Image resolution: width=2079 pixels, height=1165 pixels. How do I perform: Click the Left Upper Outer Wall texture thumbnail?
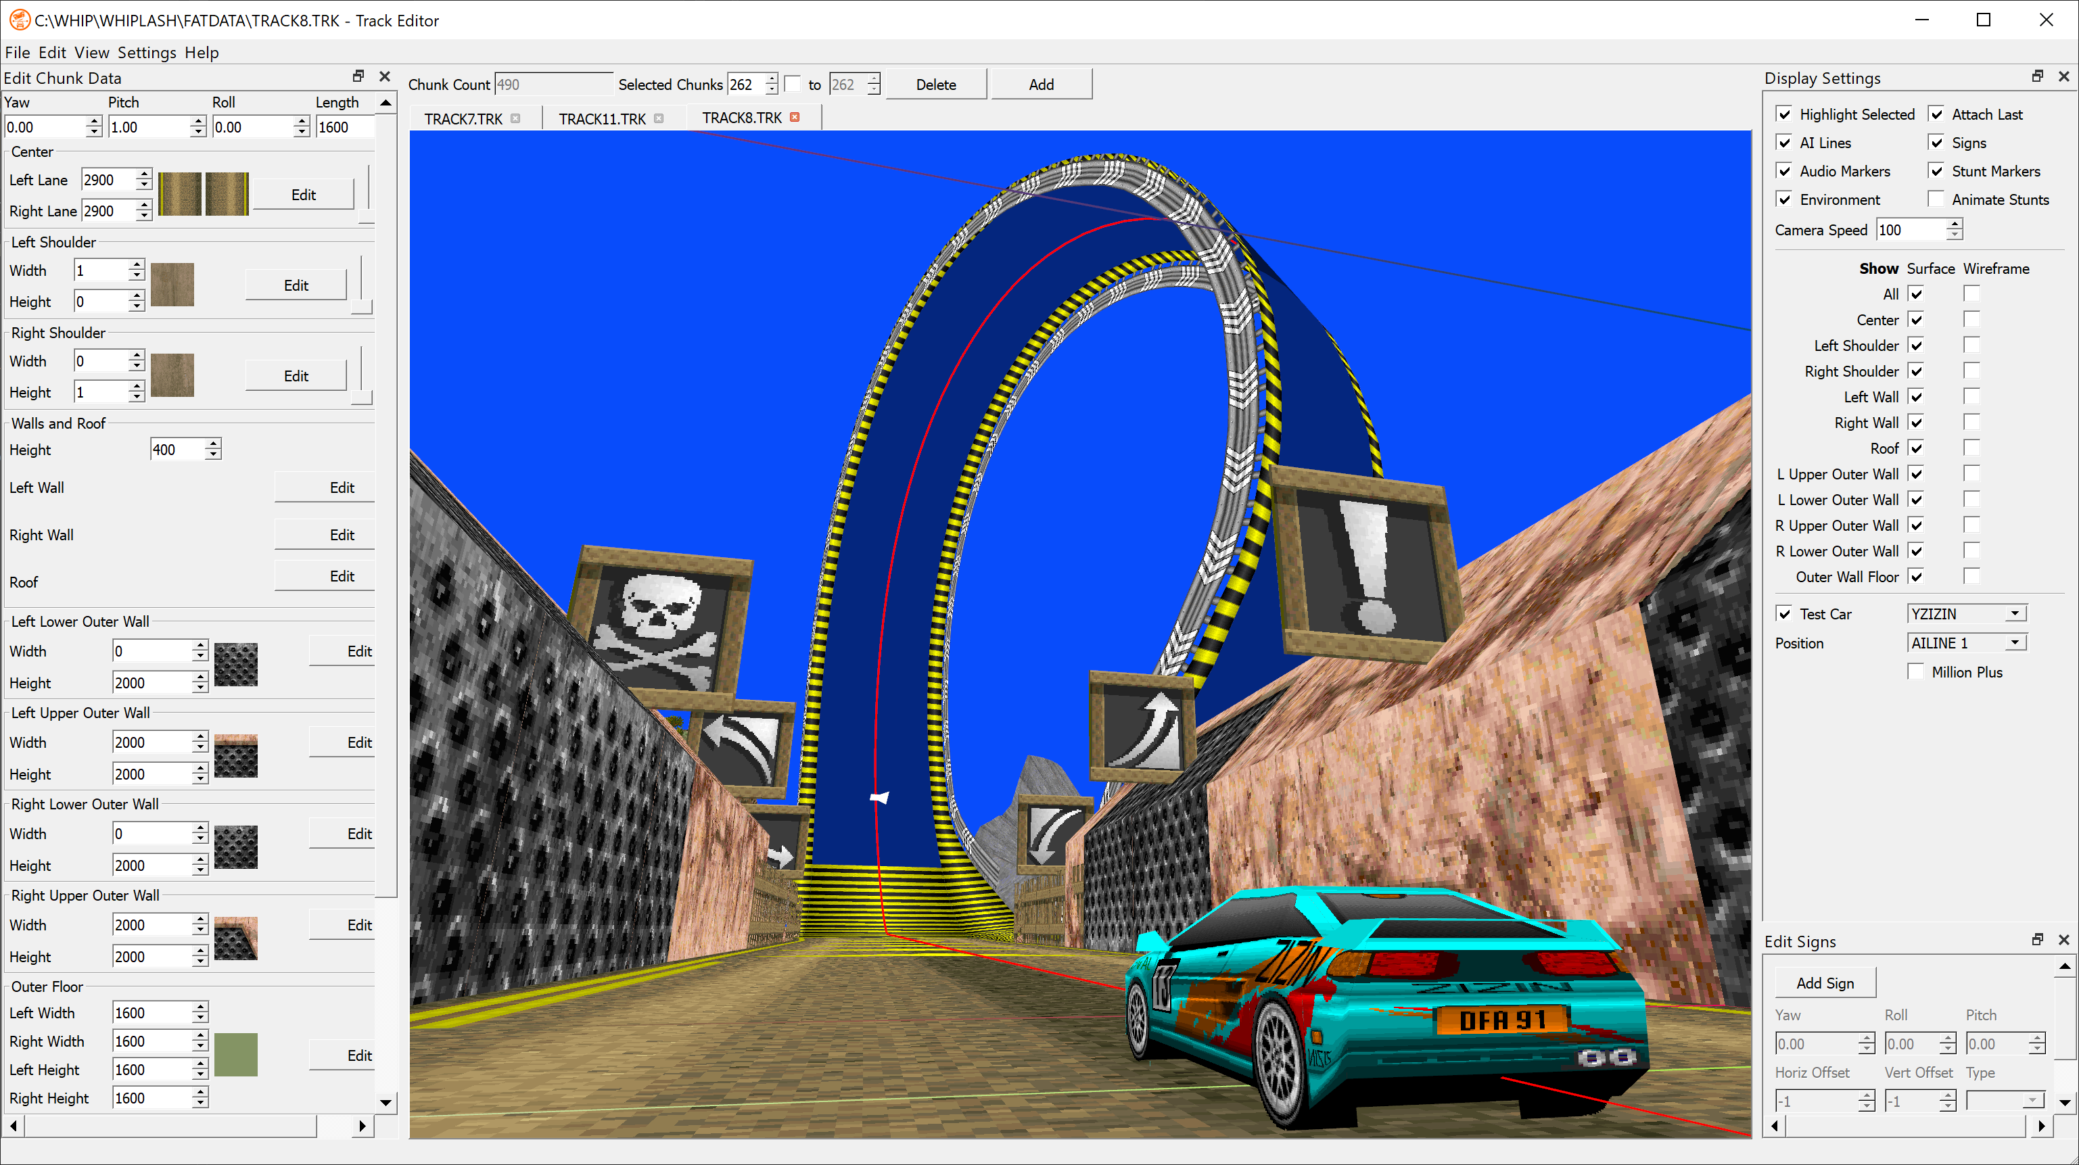coord(235,757)
